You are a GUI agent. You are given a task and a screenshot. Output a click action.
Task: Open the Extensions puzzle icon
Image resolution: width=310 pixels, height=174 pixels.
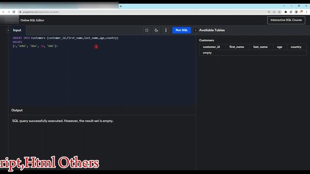click(x=286, y=12)
